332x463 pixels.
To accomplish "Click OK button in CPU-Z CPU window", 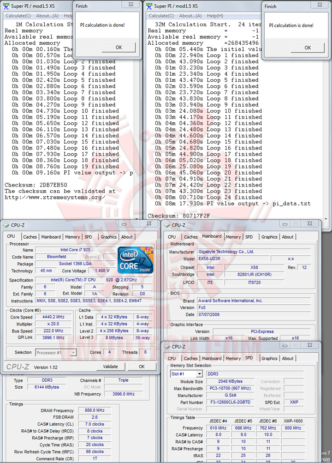I will [x=142, y=367].
